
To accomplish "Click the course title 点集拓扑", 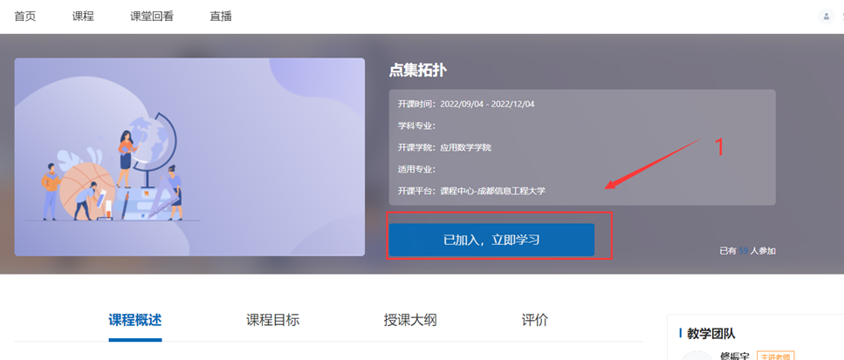I will pos(418,71).
